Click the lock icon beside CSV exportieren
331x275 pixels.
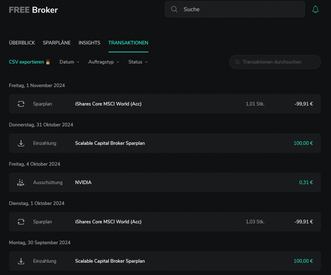(x=48, y=62)
